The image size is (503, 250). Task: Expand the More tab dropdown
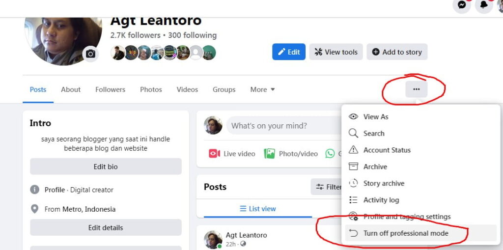(262, 89)
